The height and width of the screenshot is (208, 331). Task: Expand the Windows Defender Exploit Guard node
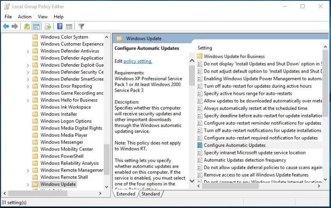28,65
